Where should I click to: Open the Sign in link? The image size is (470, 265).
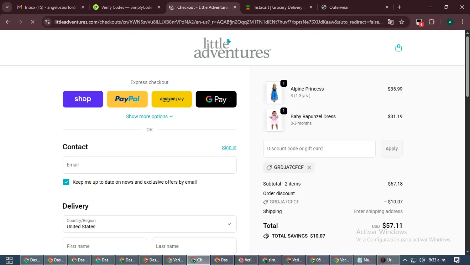pyautogui.click(x=229, y=148)
